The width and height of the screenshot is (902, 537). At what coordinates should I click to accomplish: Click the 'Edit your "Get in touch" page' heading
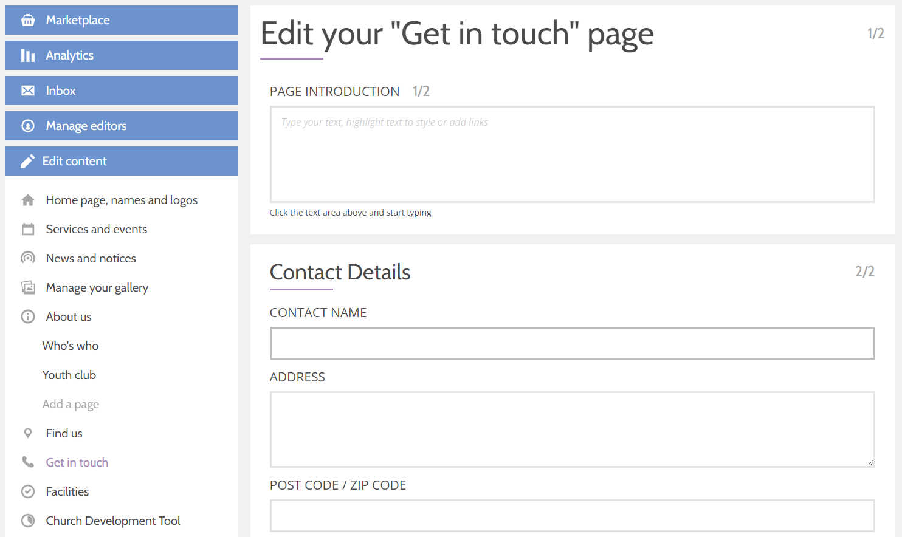pos(457,33)
